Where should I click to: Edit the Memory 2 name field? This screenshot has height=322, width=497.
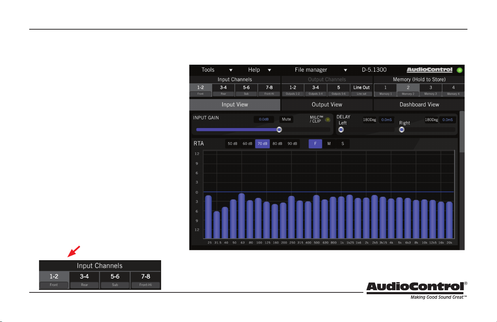click(x=408, y=94)
